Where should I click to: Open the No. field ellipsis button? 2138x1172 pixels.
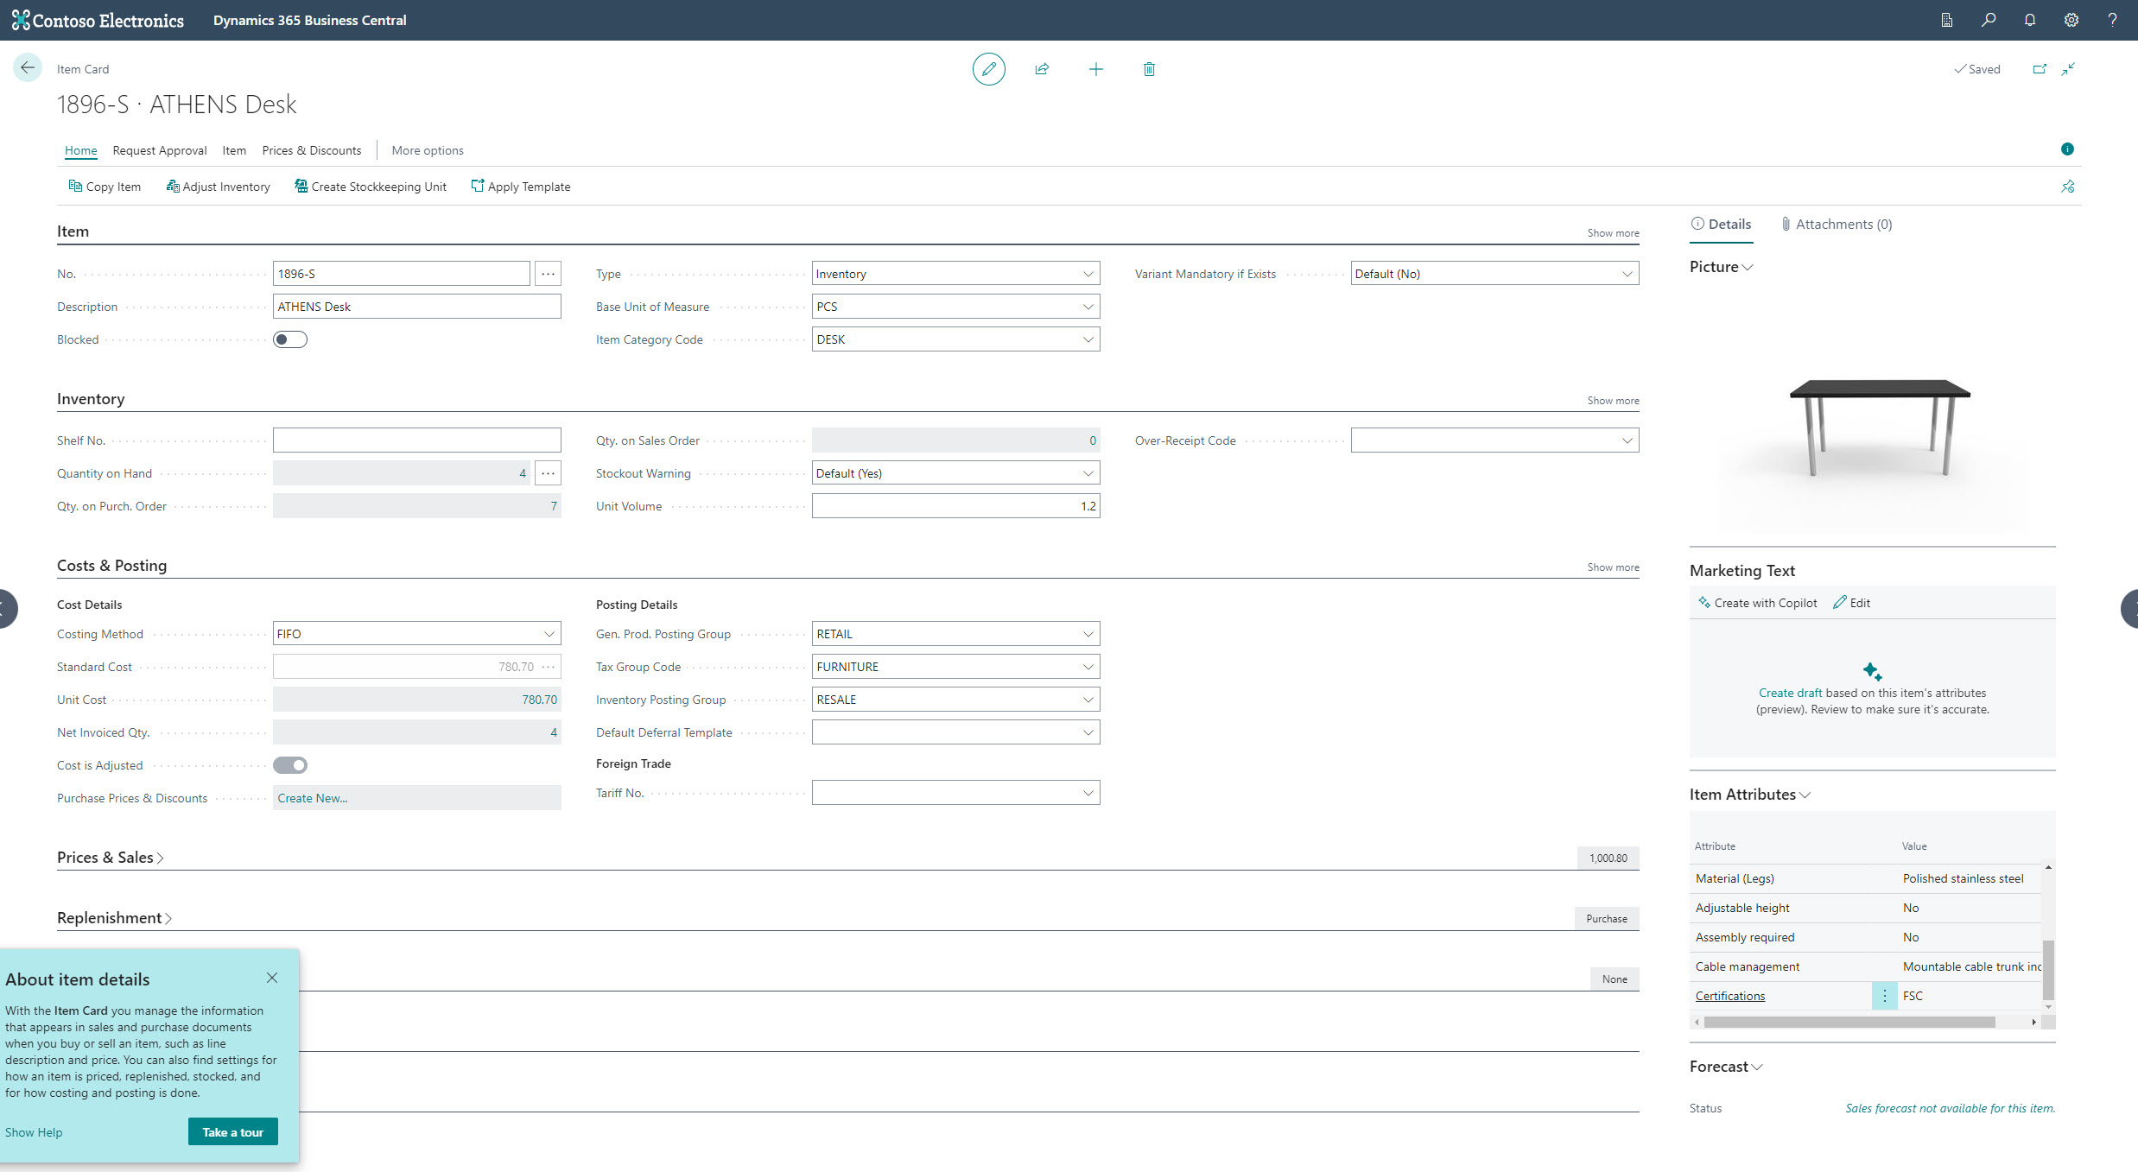click(548, 274)
